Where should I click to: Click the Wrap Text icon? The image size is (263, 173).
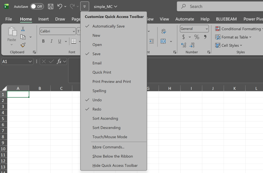point(164,31)
